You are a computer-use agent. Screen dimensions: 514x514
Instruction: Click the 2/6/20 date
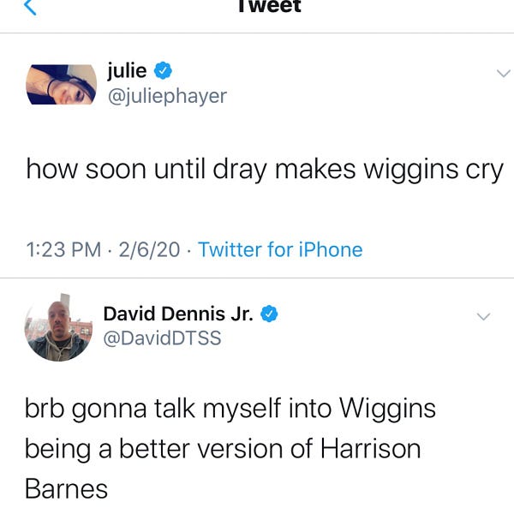[149, 250]
